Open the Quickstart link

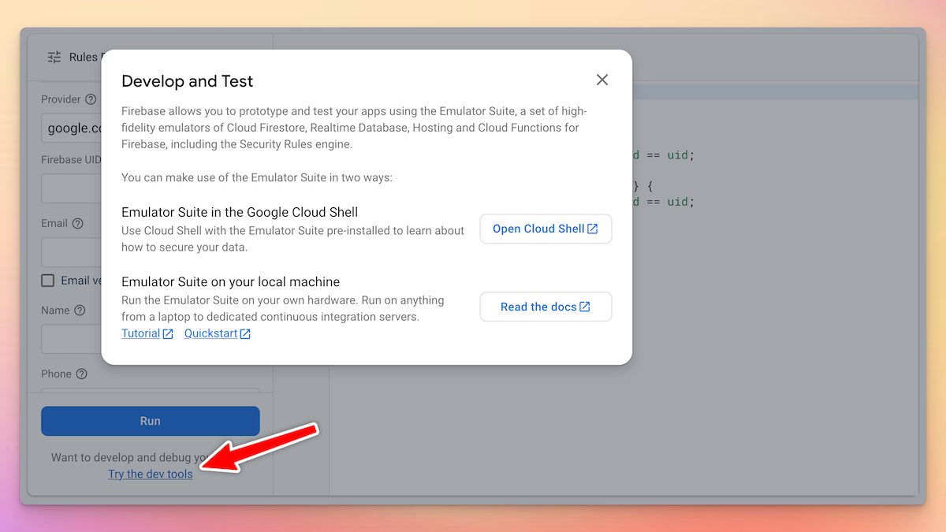211,333
